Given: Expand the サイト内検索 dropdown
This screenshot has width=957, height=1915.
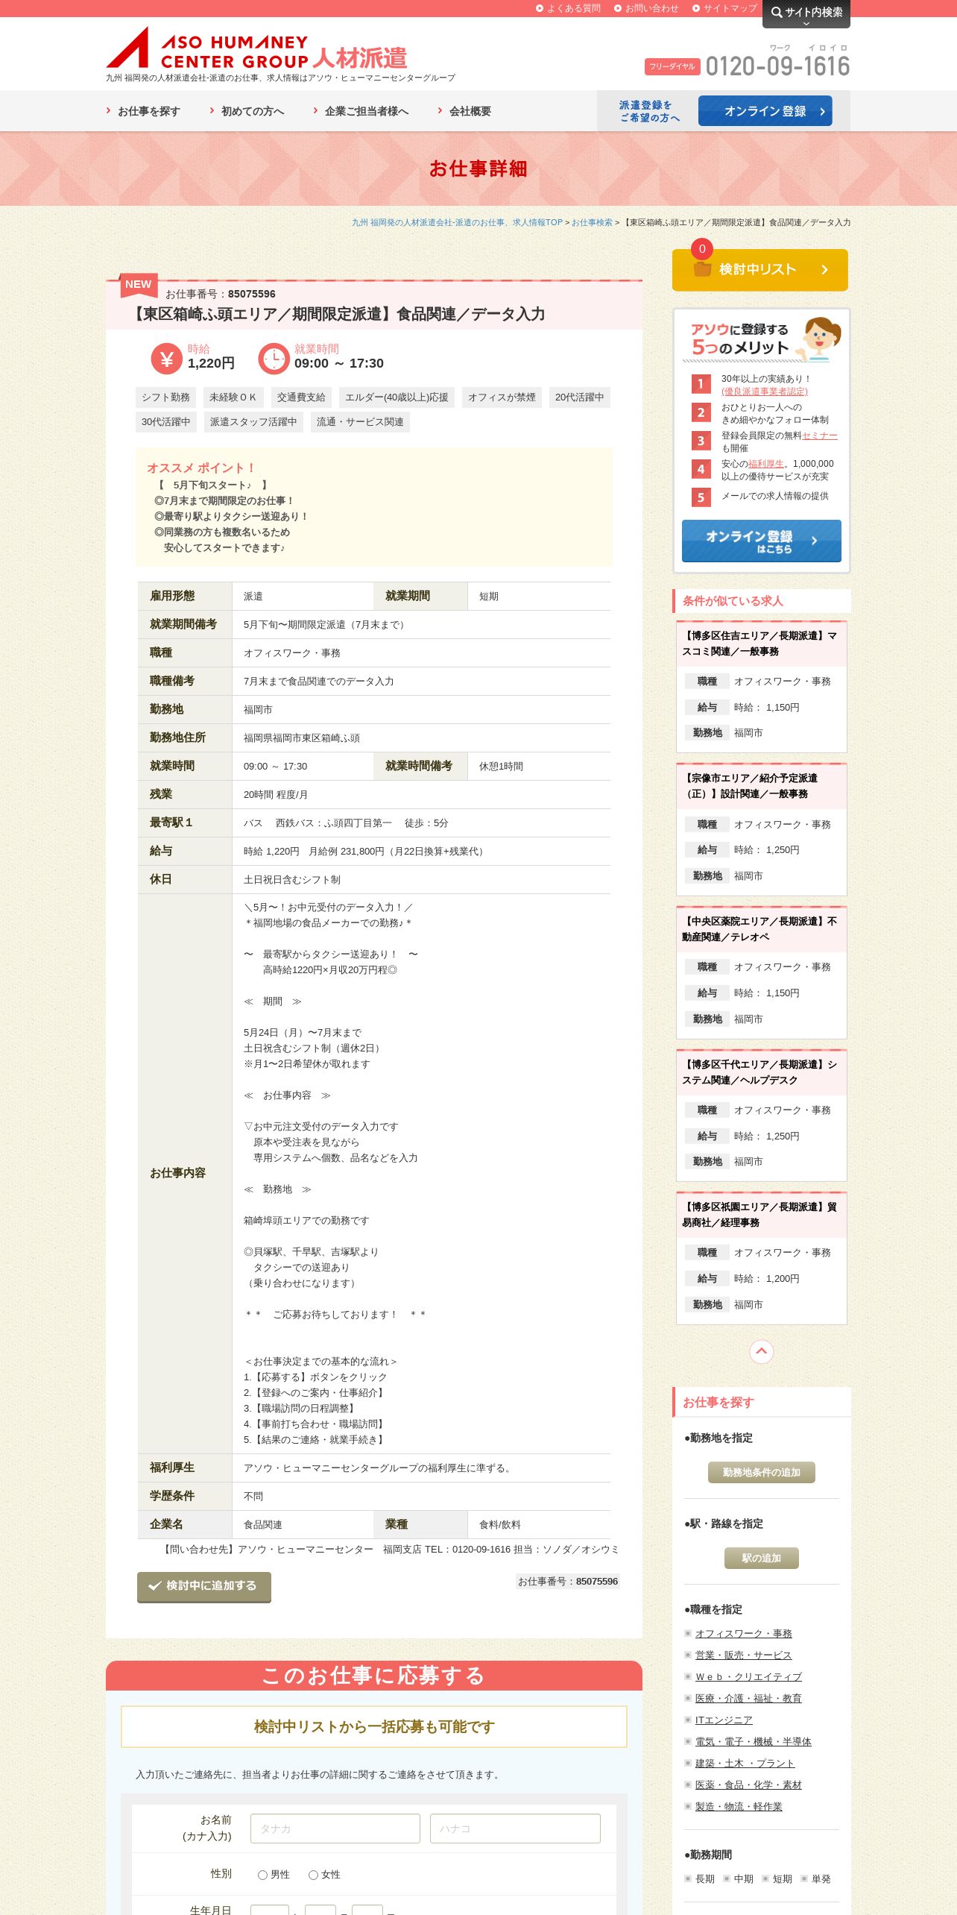Looking at the screenshot, I should [806, 13].
